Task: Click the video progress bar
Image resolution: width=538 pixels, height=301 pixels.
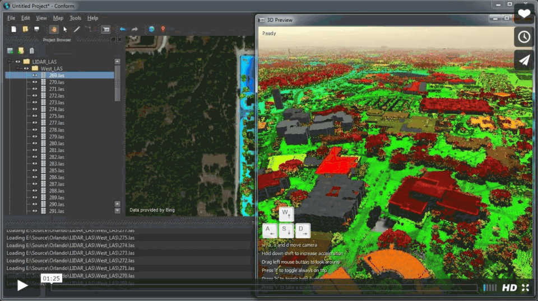Action: 263,288
